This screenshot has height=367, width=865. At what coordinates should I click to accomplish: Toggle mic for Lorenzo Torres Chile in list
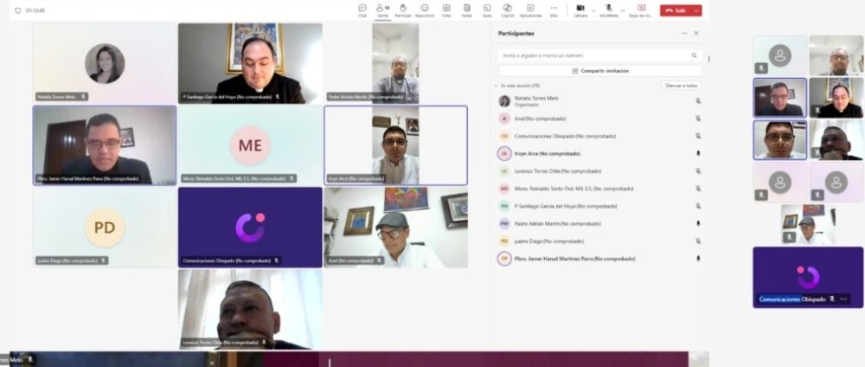[x=698, y=171]
